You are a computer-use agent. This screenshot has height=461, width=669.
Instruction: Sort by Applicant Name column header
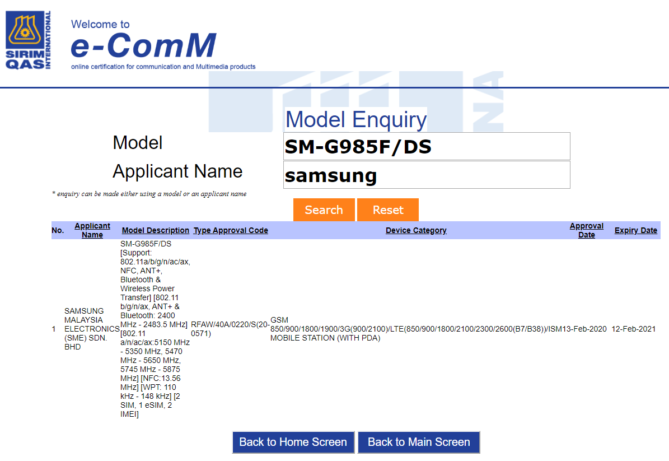coord(92,230)
